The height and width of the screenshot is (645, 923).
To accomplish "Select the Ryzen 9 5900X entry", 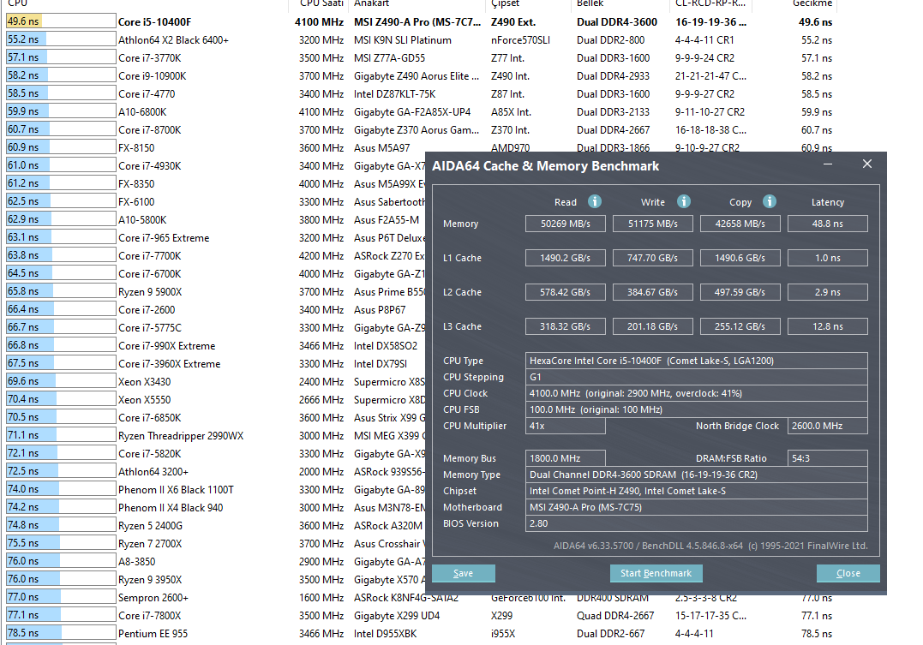I will click(x=150, y=292).
